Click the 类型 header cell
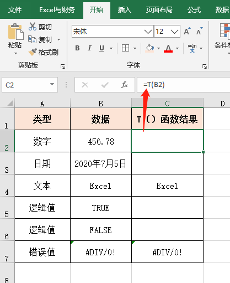The width and height of the screenshot is (230, 283). click(42, 119)
